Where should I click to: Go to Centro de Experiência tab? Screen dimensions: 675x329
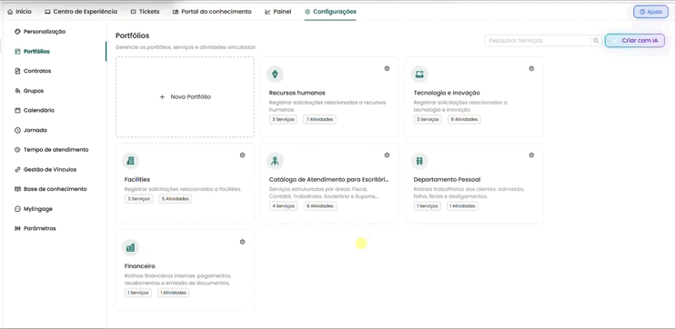point(81,12)
